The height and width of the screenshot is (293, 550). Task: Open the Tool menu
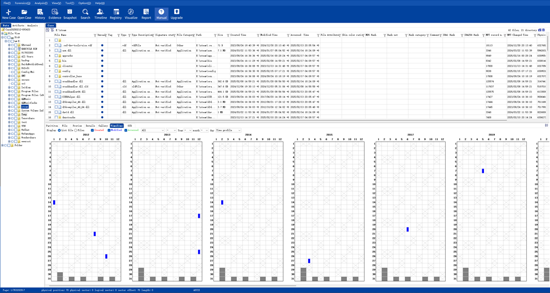click(x=70, y=3)
